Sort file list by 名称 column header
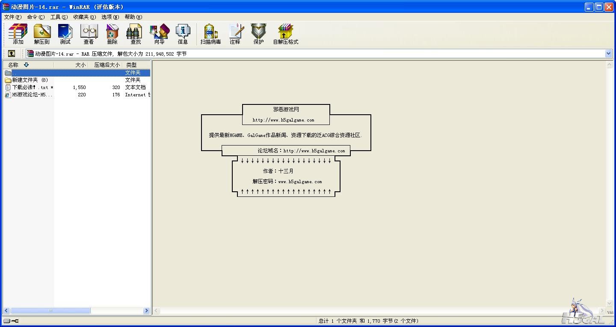The width and height of the screenshot is (616, 327). (x=14, y=65)
